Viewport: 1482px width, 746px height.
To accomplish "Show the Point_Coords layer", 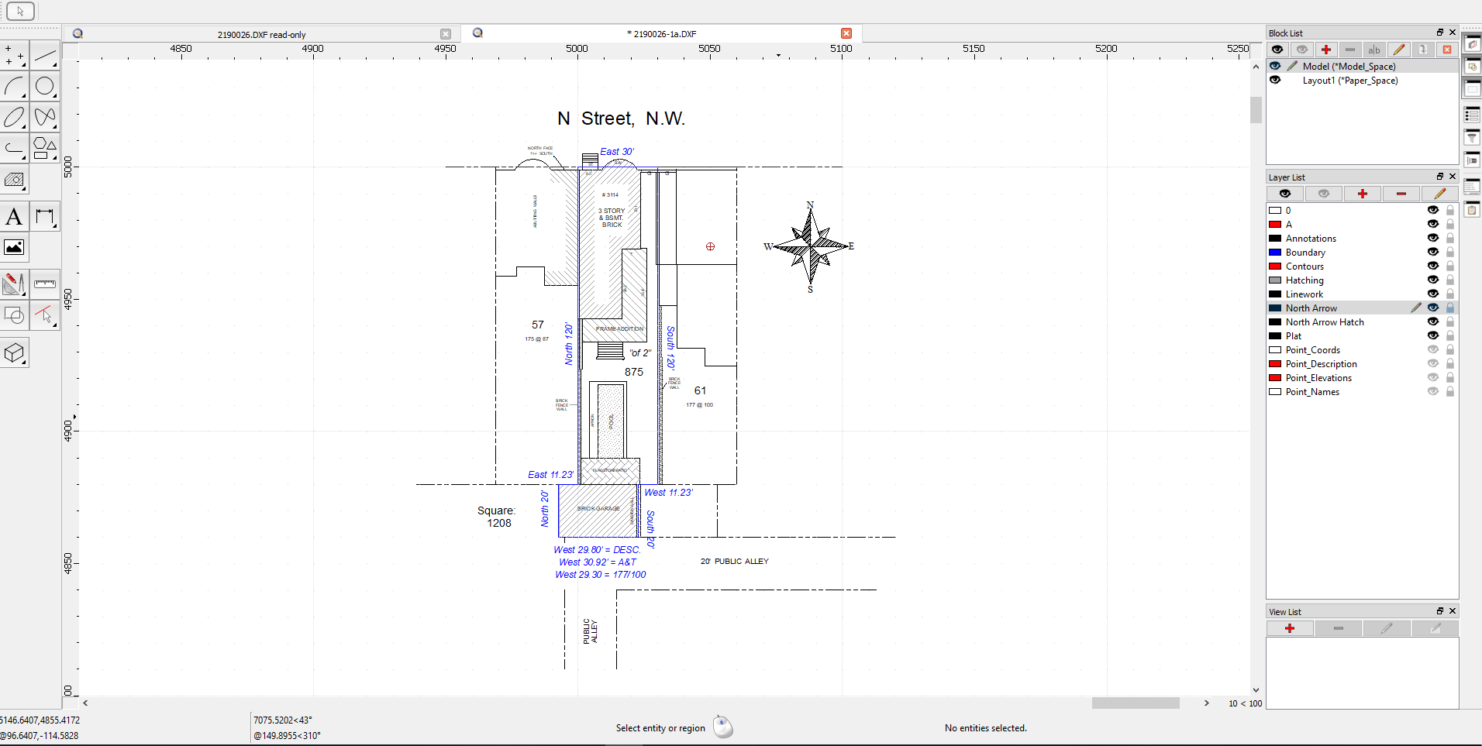I will click(x=1432, y=350).
